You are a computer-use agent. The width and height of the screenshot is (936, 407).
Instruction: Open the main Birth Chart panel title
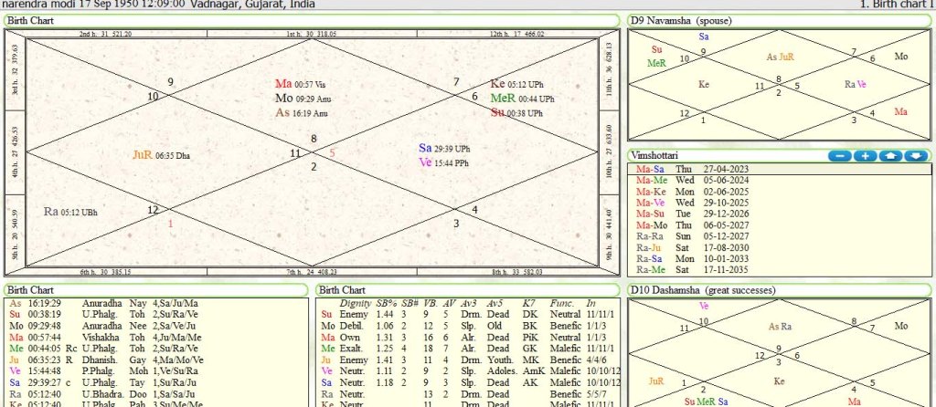click(29, 20)
